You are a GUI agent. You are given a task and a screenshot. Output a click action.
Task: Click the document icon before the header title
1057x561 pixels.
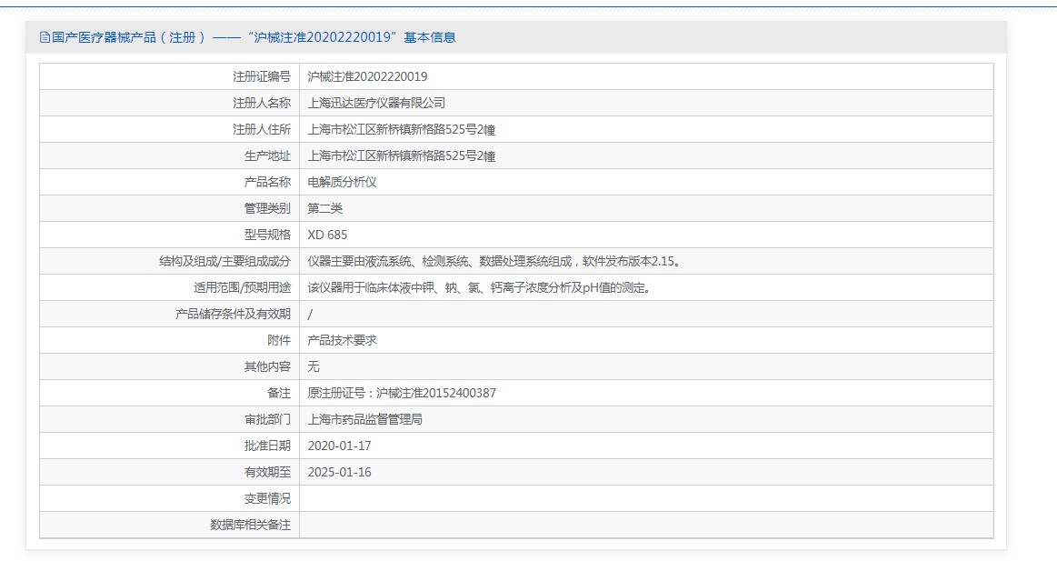(45, 38)
